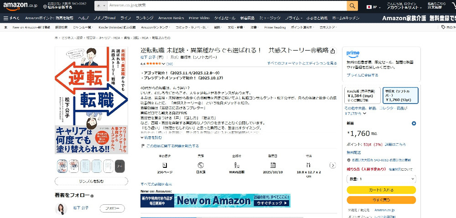
Task: Add the book to cart
Action: click(x=381, y=190)
